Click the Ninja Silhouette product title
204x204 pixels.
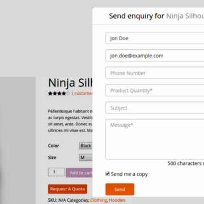click(x=70, y=83)
